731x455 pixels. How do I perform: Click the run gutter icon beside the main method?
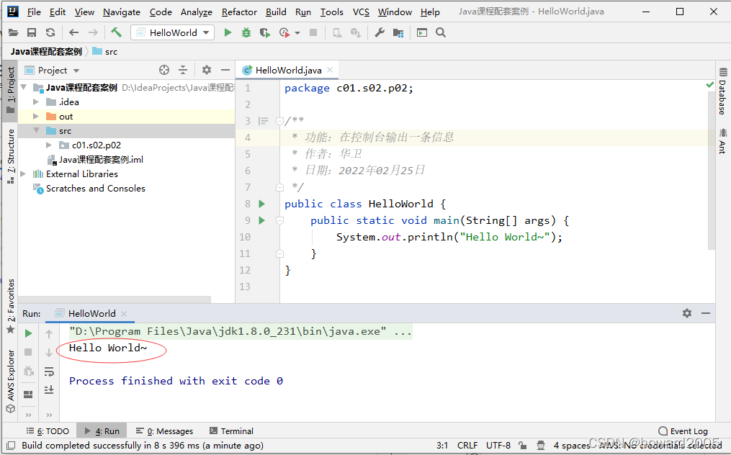pos(262,220)
